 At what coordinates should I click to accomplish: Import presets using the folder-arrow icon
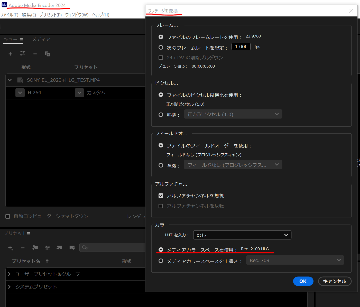click(59, 247)
